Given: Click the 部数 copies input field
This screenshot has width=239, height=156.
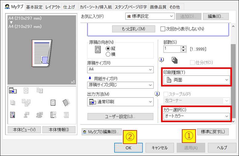Looking at the screenshot, I should (x=172, y=49).
